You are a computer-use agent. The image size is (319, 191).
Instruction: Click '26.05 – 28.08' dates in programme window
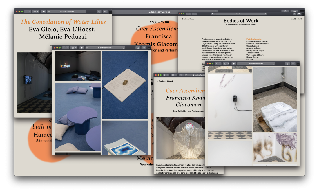click(x=296, y=19)
